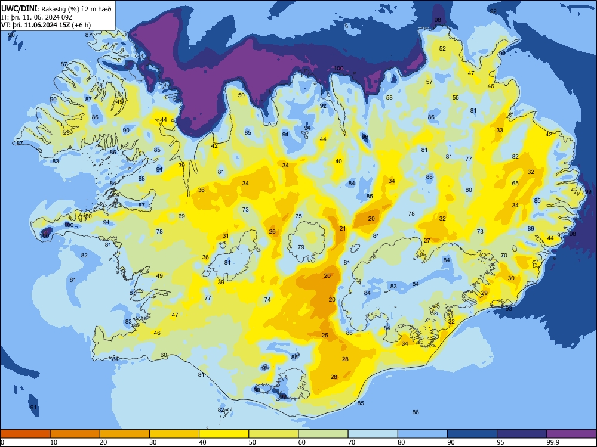
Task: Click the '99' value at eastern coast
Action: click(588, 192)
